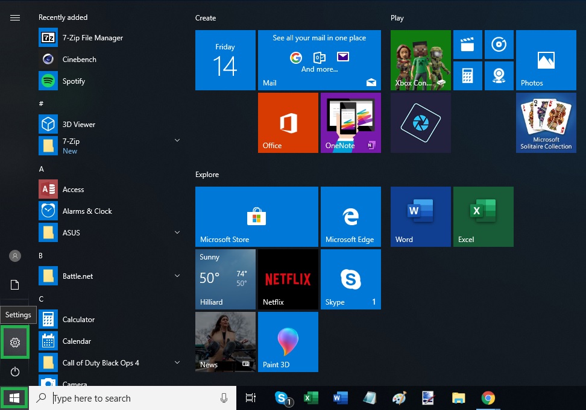Screen dimensions: 586x410
Task: Launch the Xbox Console Companion tile
Action: 420,60
